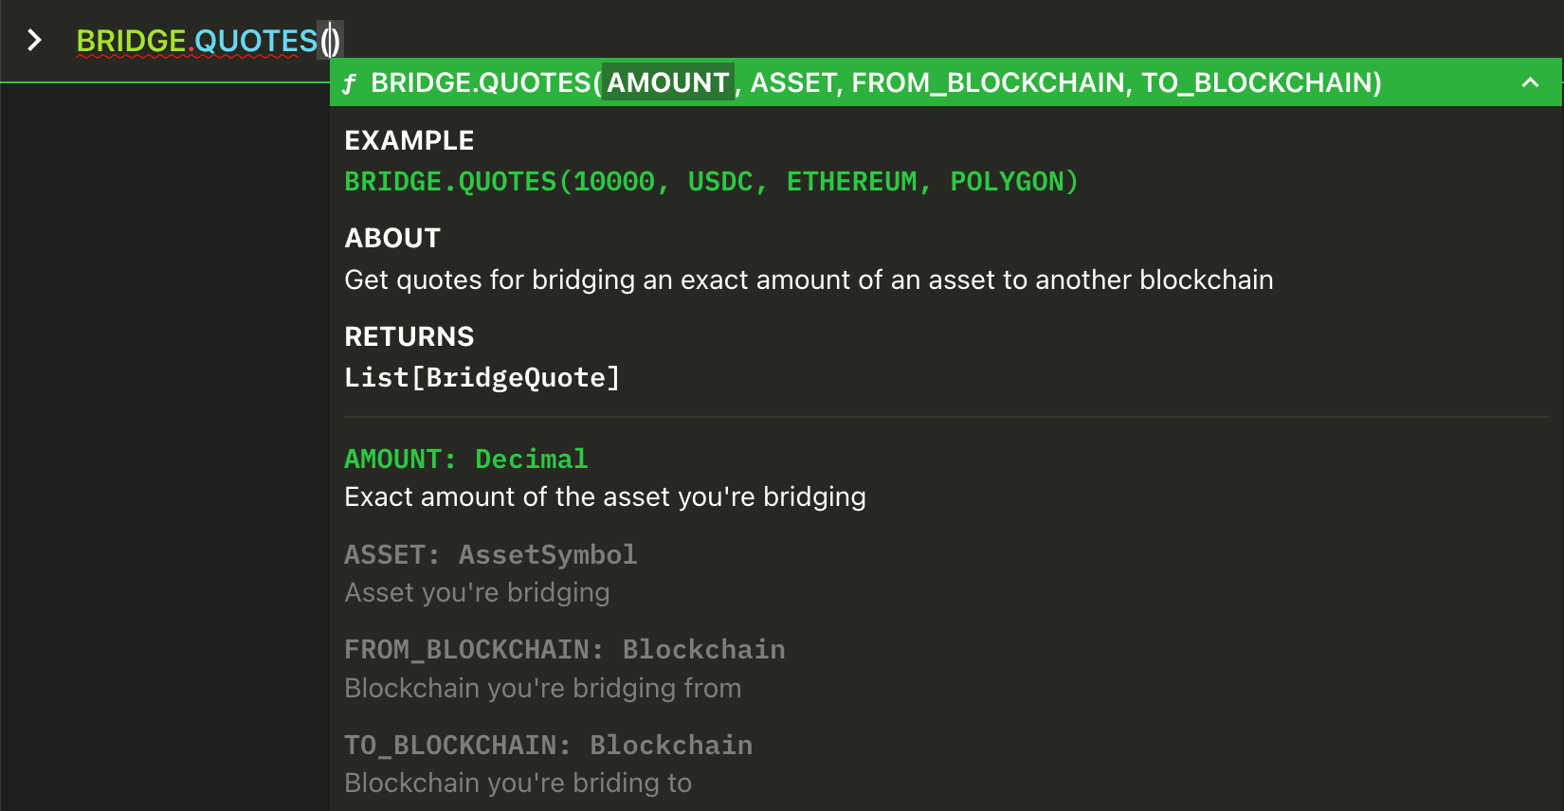Click the example BRIDGE.QUOTES(10000, USDC...) code
Screen dimensions: 1564x811
(x=711, y=181)
